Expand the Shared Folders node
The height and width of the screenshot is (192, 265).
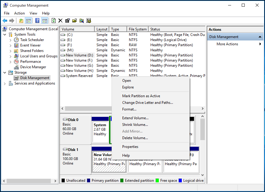10,51
